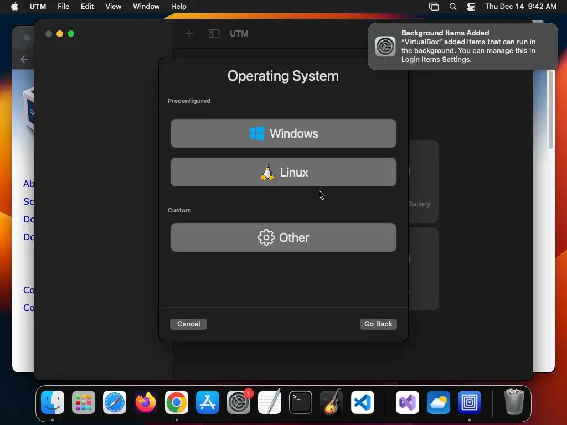Open the File menu

click(x=63, y=6)
